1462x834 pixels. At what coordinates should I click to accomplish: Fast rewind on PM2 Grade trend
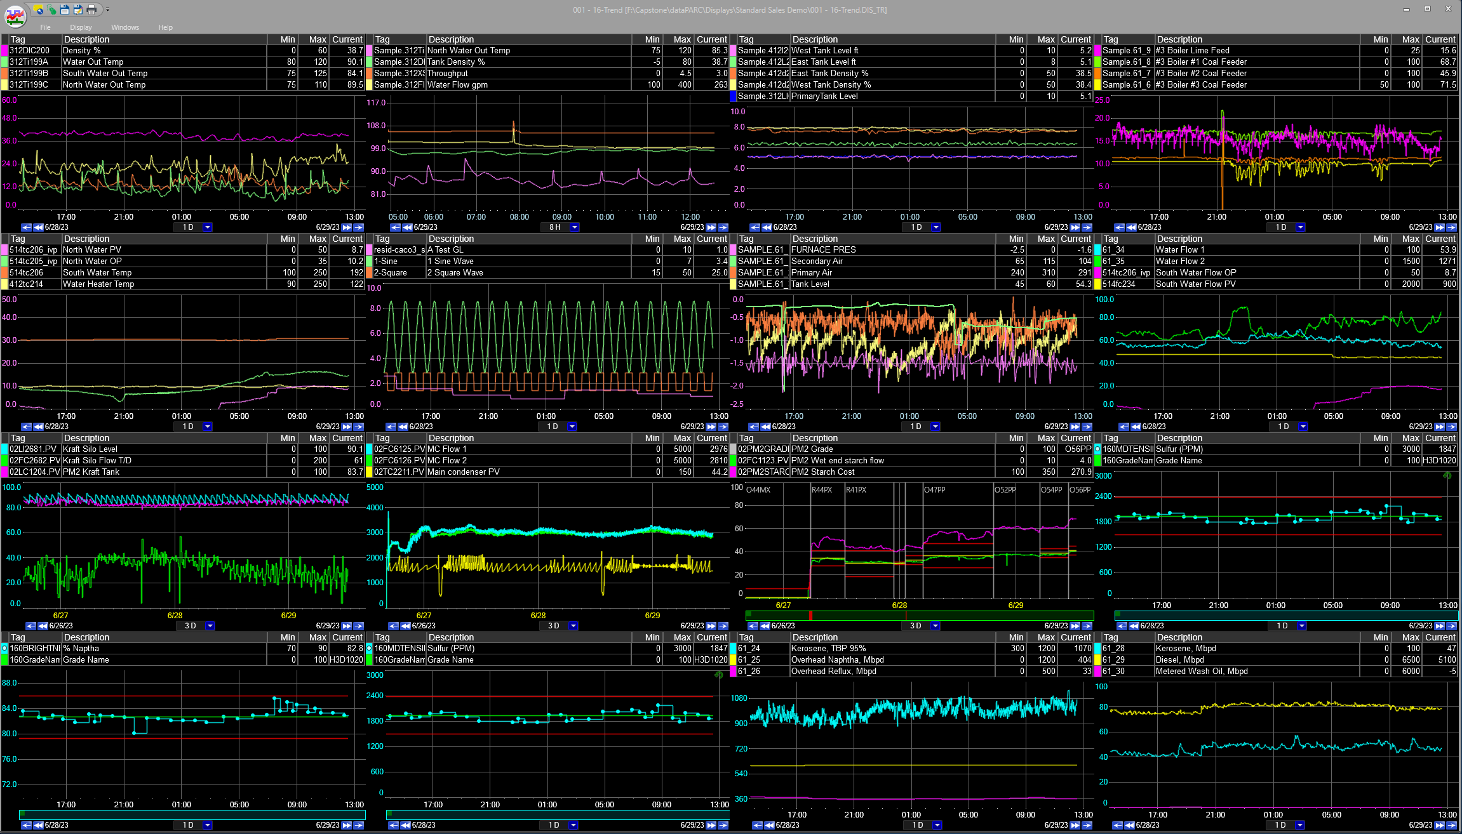point(765,626)
